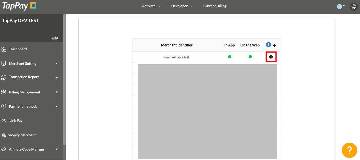Click the Dashboard grid icon
The height and width of the screenshot is (160, 360).
[x=4, y=49]
